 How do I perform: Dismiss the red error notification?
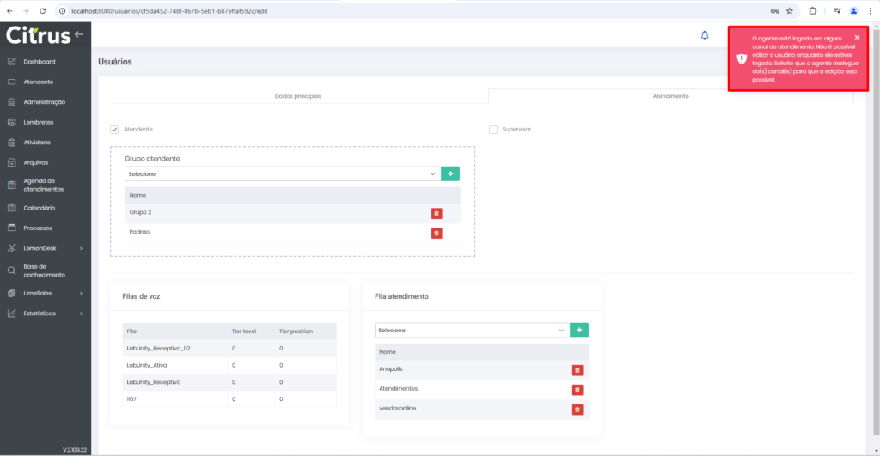[857, 38]
